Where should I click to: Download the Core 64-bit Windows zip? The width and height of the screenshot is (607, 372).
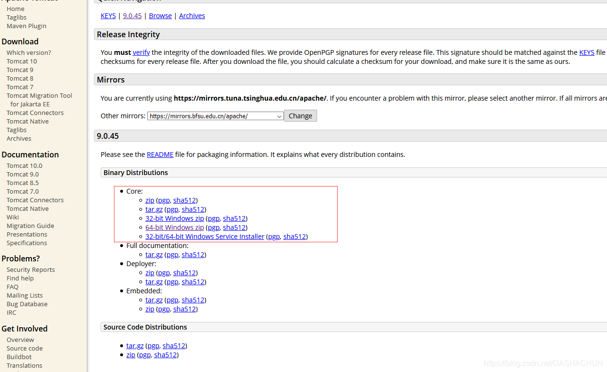tap(175, 227)
